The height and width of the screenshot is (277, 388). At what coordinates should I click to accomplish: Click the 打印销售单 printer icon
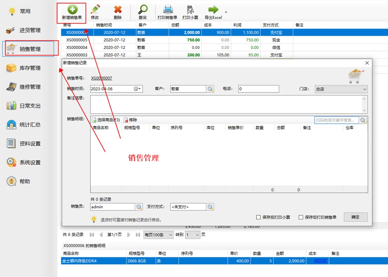(168, 9)
